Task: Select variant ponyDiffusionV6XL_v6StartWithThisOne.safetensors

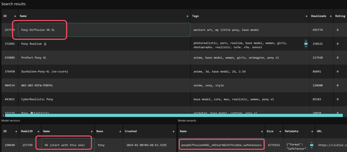Action: 221,145
